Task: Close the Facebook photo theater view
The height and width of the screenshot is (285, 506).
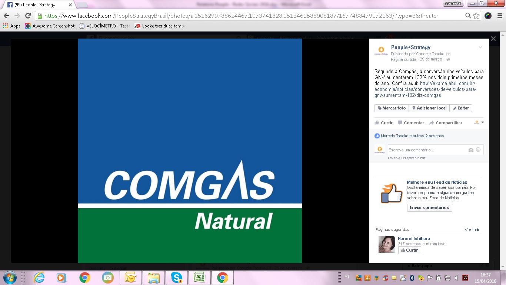Action: [x=493, y=39]
